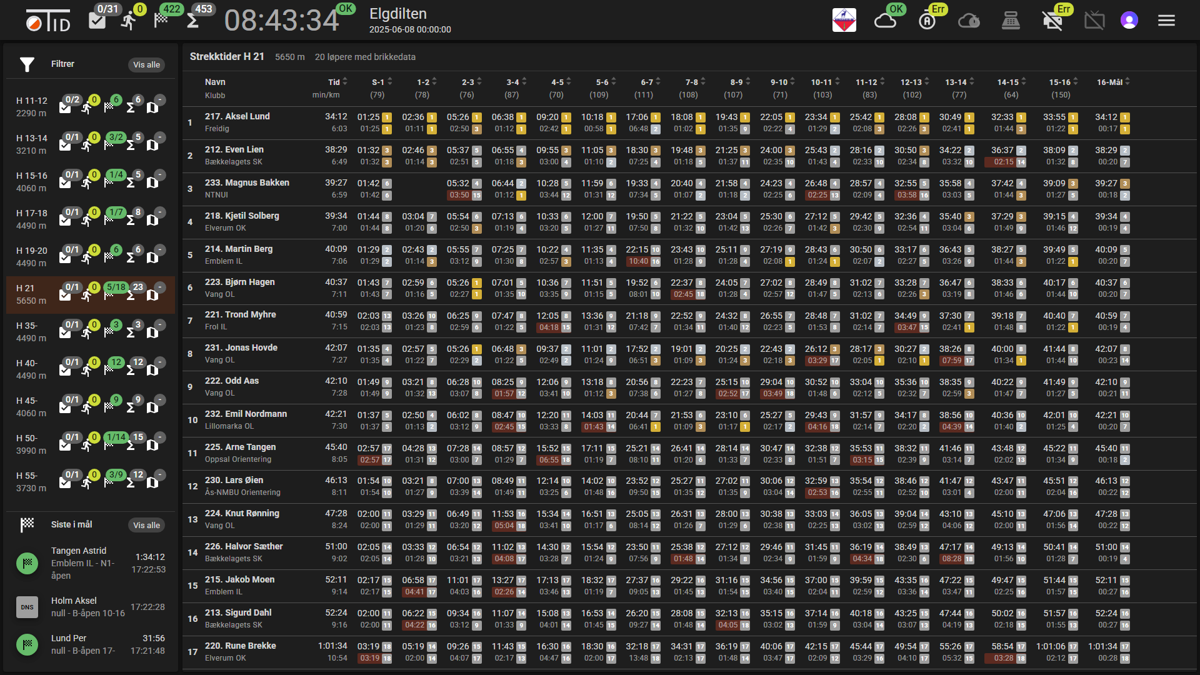Click the oTID logo in top bar
Image resolution: width=1200 pixels, height=675 pixels.
pyautogui.click(x=47, y=21)
